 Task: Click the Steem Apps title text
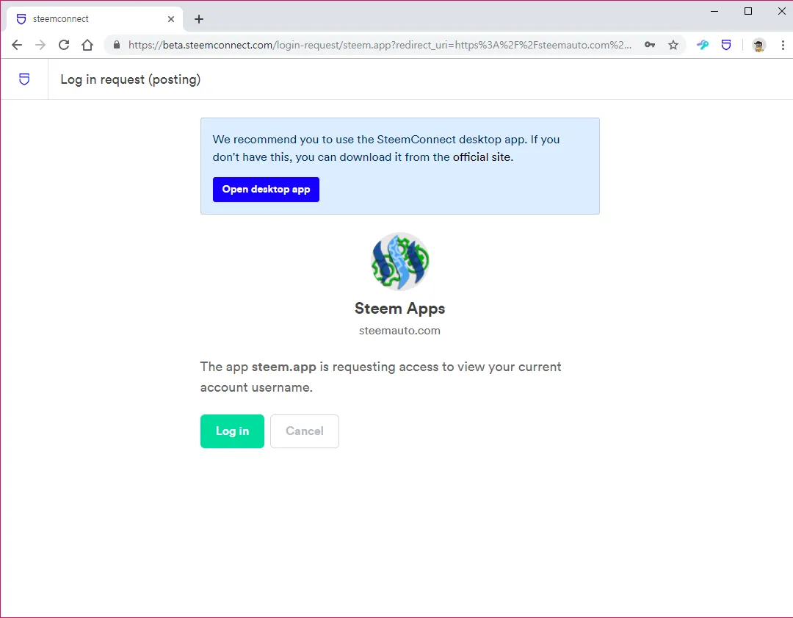399,308
